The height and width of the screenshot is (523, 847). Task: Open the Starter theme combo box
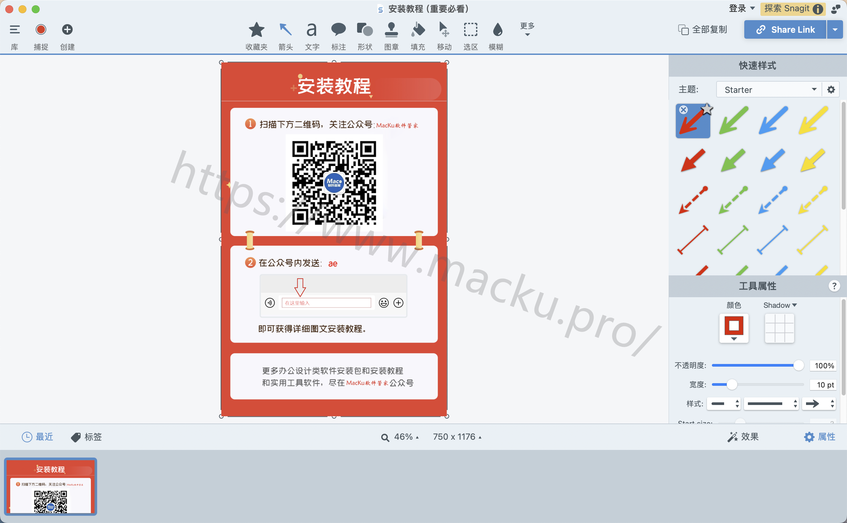769,90
